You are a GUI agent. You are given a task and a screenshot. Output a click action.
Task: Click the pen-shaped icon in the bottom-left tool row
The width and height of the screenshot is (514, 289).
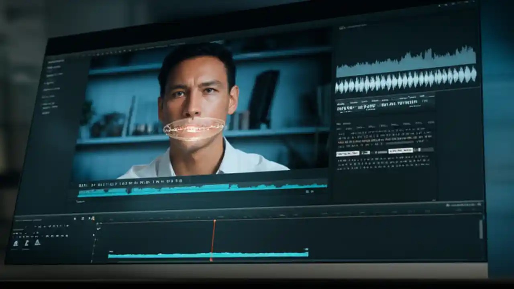[27, 243]
